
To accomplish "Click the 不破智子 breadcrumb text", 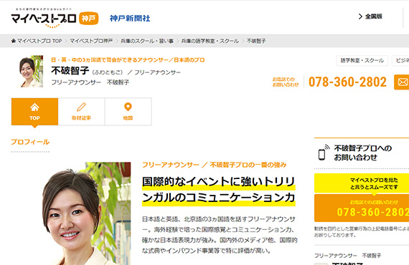I will 256,41.
